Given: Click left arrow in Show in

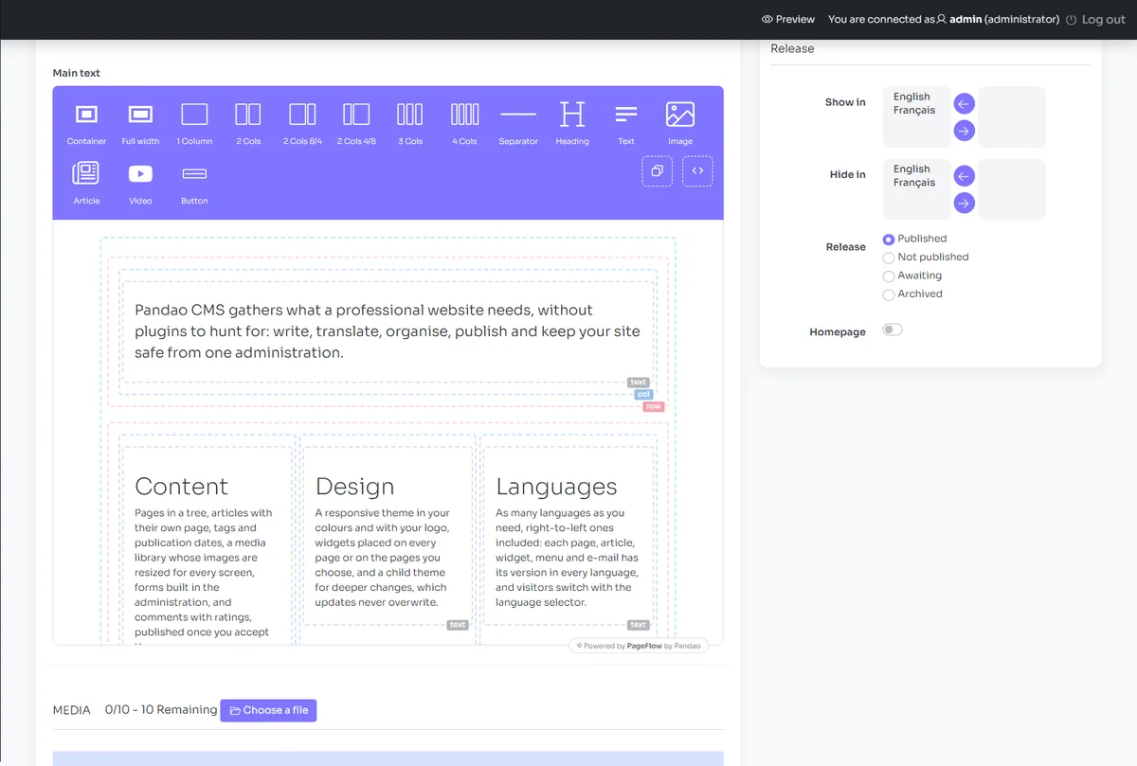Looking at the screenshot, I should tap(964, 104).
